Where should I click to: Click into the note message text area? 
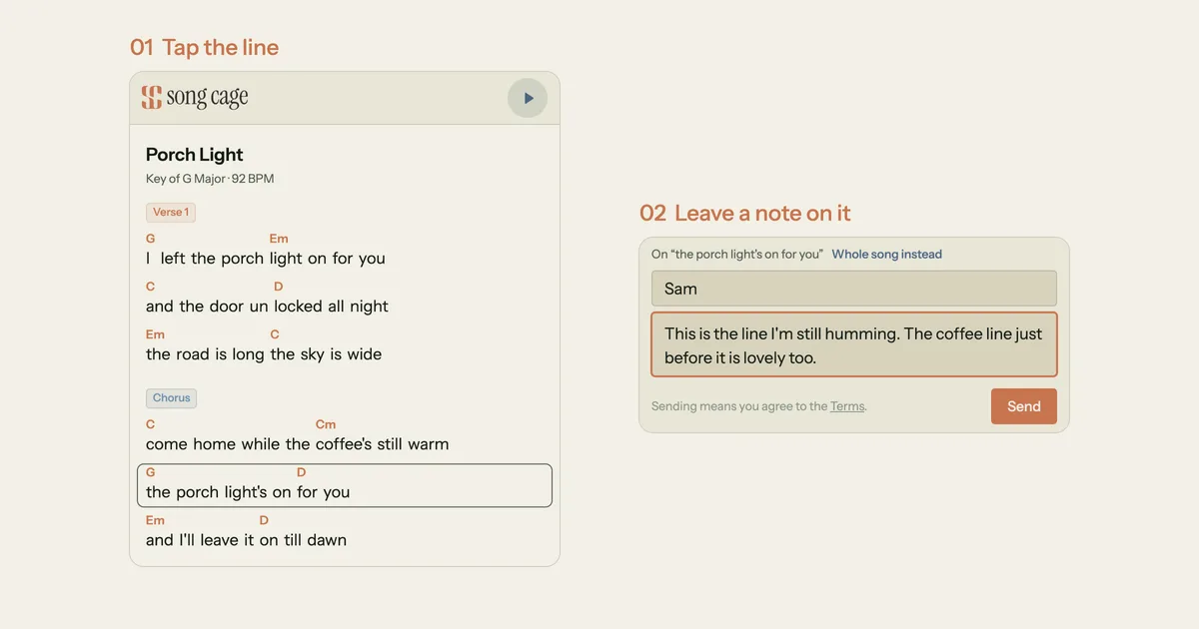coord(854,344)
